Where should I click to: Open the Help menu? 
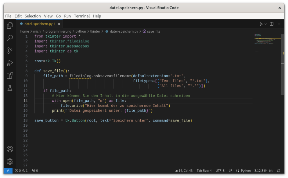point(97,16)
